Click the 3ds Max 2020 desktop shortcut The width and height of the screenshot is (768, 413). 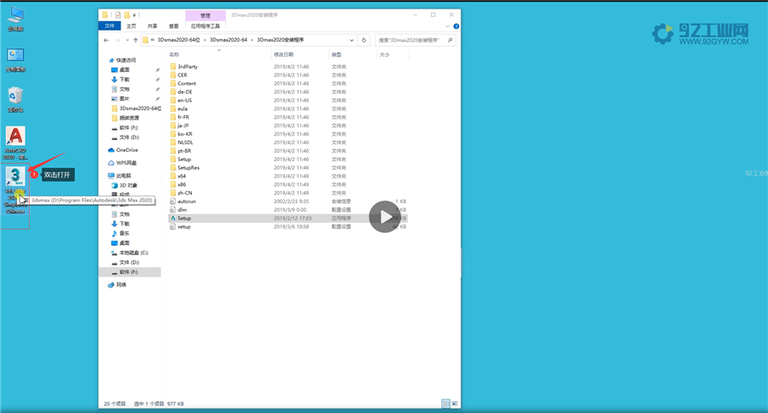pyautogui.click(x=15, y=190)
